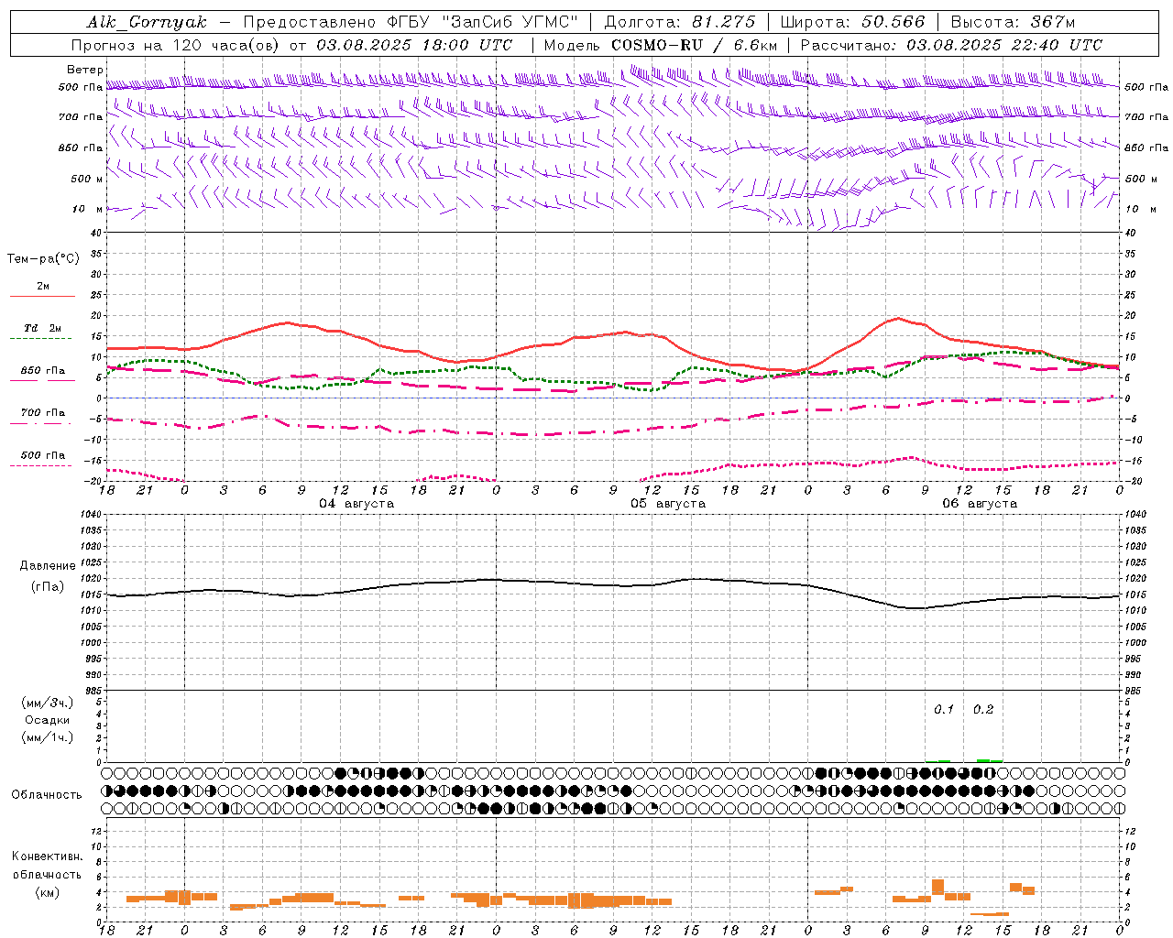Click the '(гПа)' unit label under Давление
Screen dimensions: 1173x938
click(48, 587)
